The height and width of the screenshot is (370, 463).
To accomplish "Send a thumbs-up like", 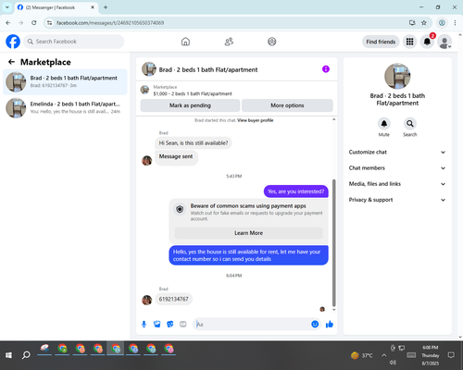I will [330, 324].
